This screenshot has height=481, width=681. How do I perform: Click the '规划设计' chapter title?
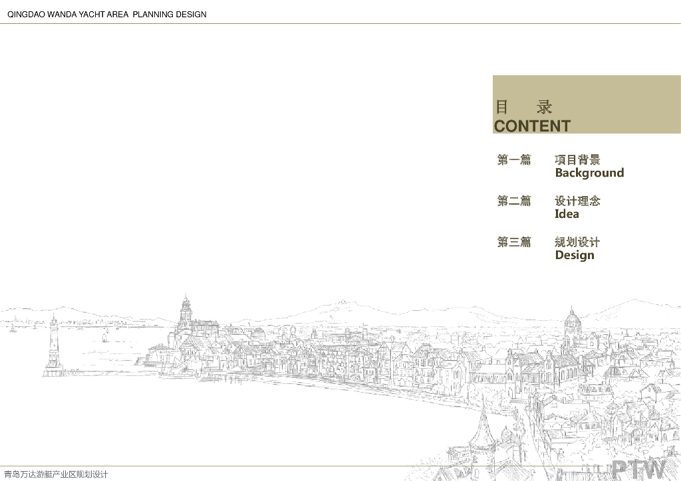coord(577,242)
